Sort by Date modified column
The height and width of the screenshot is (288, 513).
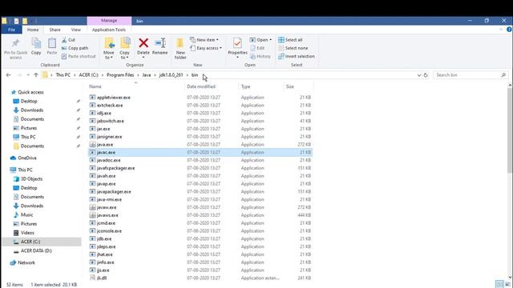click(201, 86)
